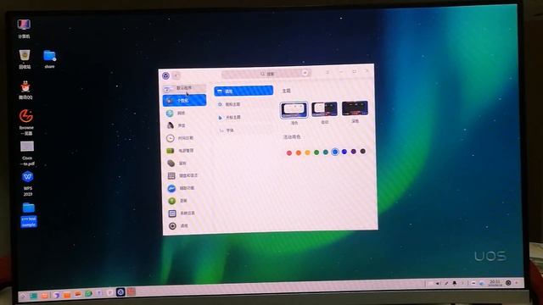The width and height of the screenshot is (543, 305).
Task: Open the last sidebar item General settings
Action: (185, 226)
